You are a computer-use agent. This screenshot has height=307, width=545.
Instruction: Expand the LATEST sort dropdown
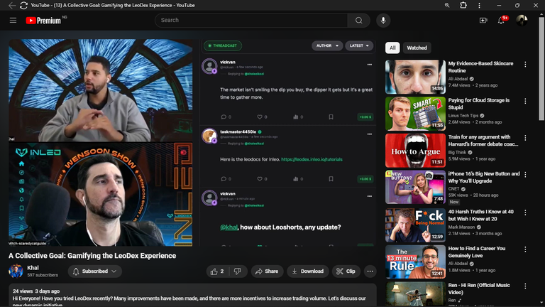(x=359, y=45)
